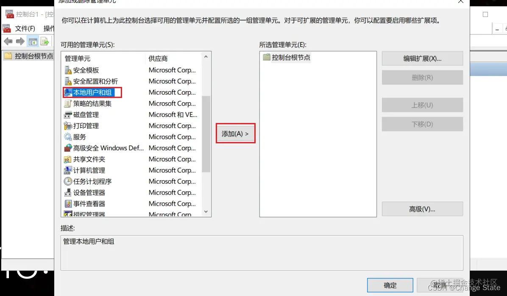Click the Back arrow in console toolbar
Viewport: 507px width, 296px height.
tap(8, 42)
